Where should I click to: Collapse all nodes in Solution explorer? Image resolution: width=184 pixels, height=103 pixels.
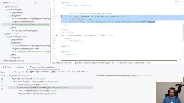(41, 3)
